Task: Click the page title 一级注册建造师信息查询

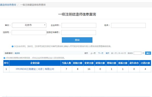Action: tap(77, 14)
